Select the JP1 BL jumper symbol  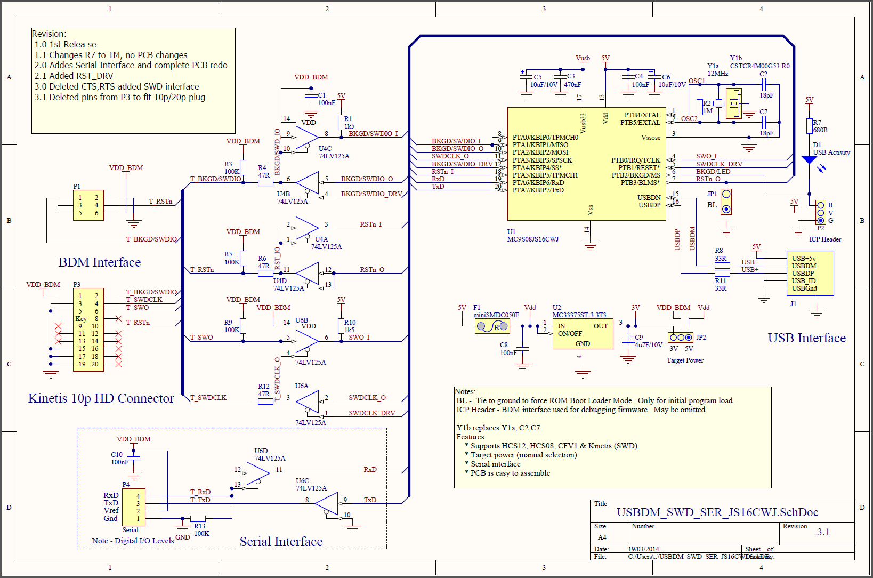726,202
